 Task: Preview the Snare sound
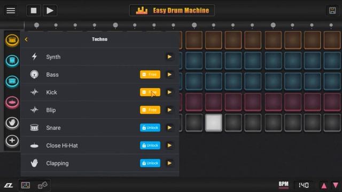[x=169, y=128]
